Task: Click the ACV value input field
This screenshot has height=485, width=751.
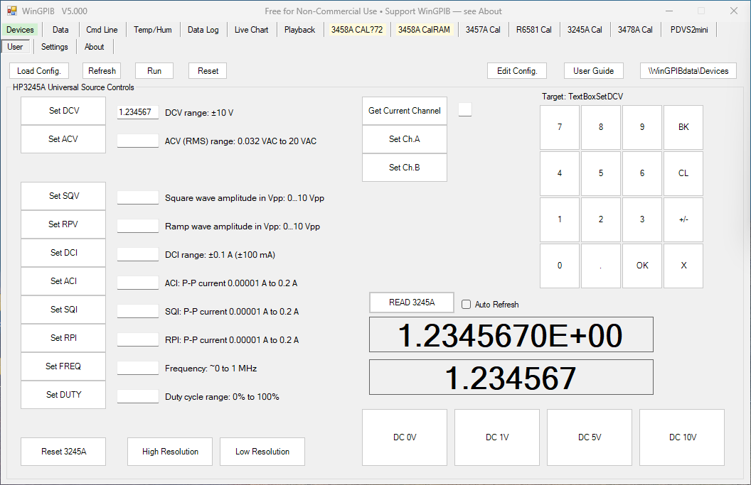Action: pos(138,141)
